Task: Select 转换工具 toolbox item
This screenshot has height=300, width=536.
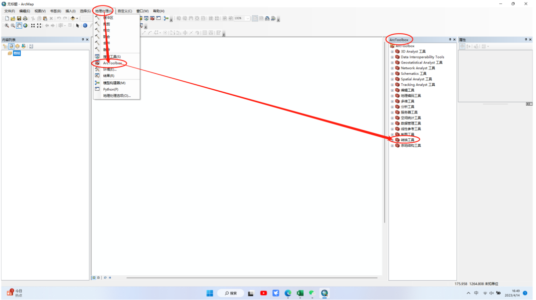Action: tap(407, 140)
